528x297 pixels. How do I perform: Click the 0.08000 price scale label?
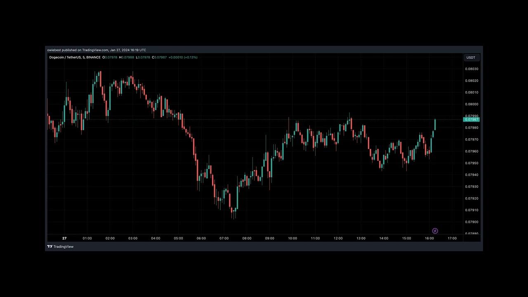coord(471,104)
